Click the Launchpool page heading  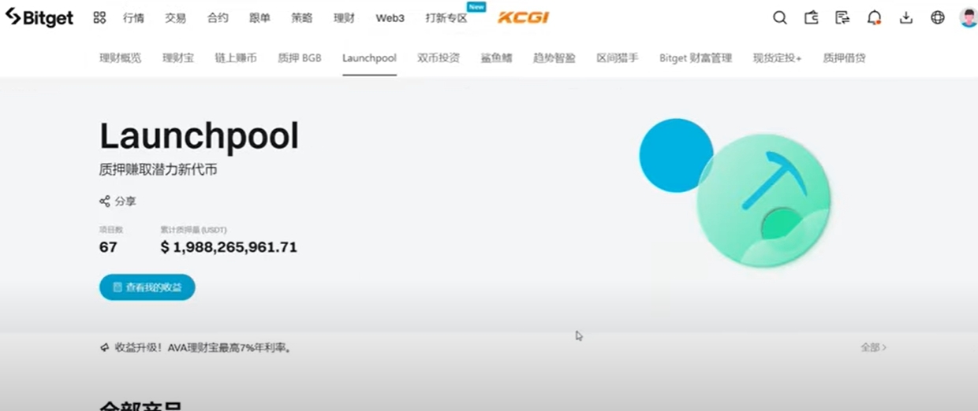click(x=199, y=137)
